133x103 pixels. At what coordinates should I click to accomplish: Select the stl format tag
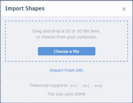74,86
